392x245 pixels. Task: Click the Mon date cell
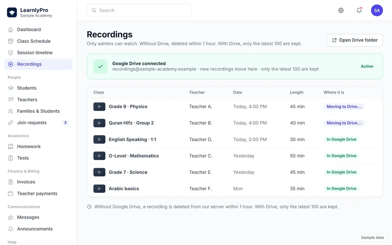(238, 189)
